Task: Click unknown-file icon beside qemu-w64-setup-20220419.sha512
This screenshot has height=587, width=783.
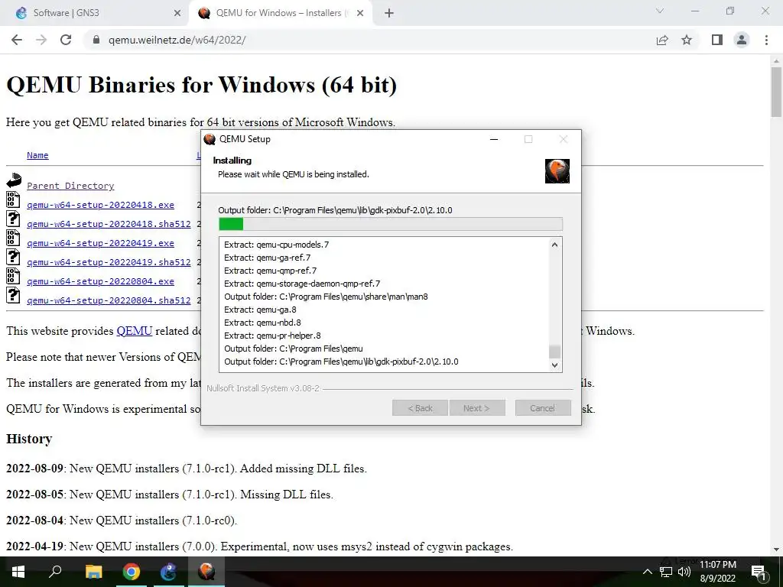Action: tap(13, 257)
